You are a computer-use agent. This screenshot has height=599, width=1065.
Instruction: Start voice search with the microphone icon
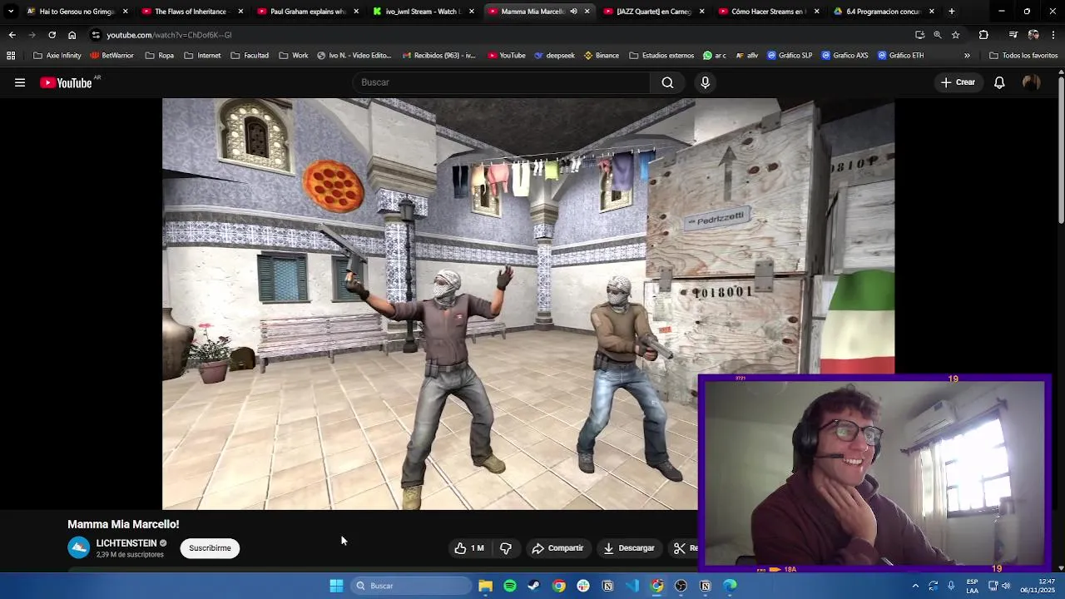[705, 82]
